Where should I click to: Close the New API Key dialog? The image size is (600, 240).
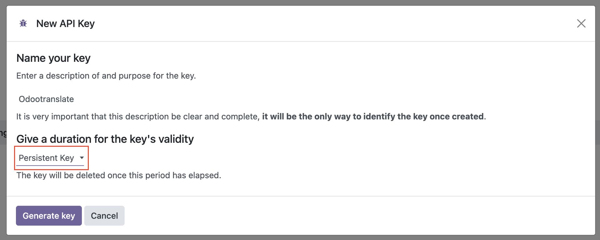(x=581, y=23)
